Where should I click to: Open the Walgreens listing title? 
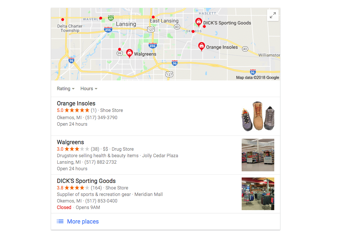[70, 142]
